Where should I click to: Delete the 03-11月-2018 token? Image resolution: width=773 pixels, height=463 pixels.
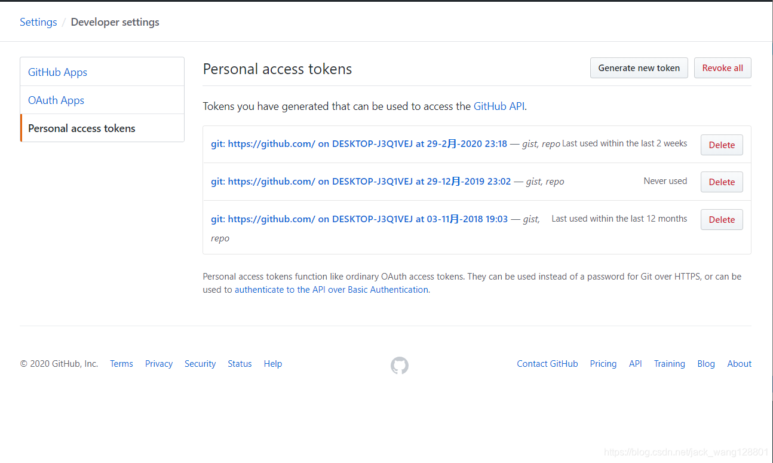[722, 219]
